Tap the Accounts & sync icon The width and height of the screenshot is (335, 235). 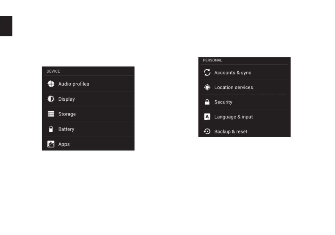(207, 73)
